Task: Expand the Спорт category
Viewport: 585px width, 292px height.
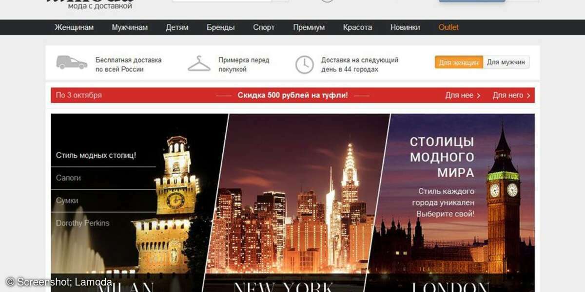Action: [264, 27]
